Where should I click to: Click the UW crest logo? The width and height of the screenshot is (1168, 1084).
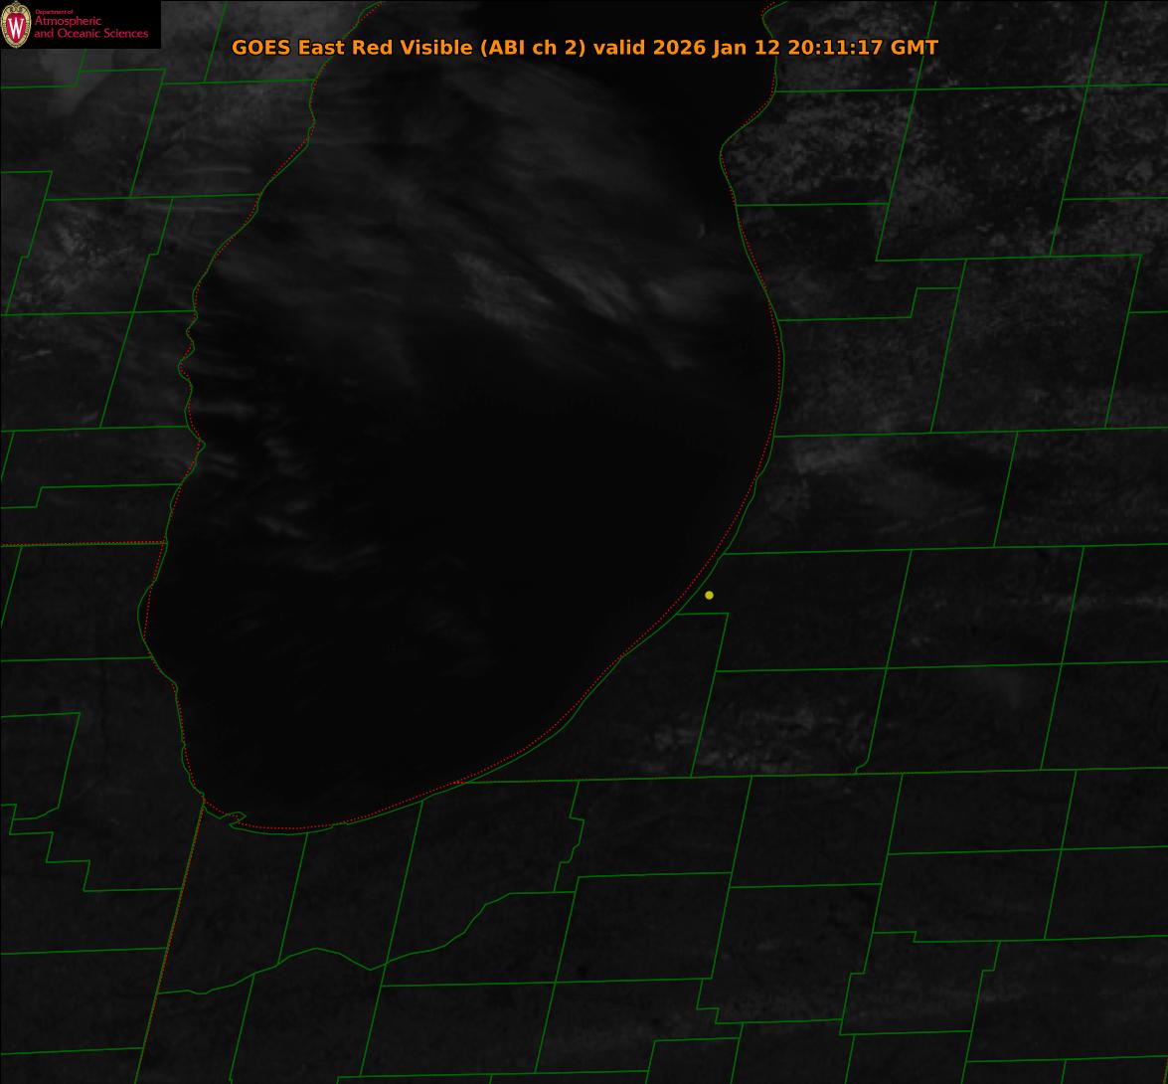(x=16, y=25)
